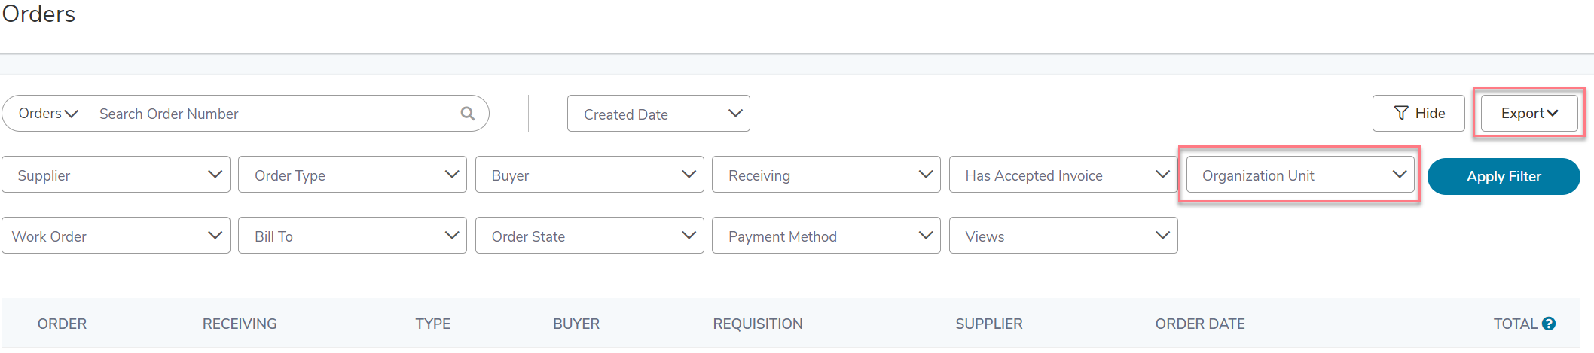1594x353 pixels.
Task: Expand the Order Type filter
Action: (x=353, y=175)
